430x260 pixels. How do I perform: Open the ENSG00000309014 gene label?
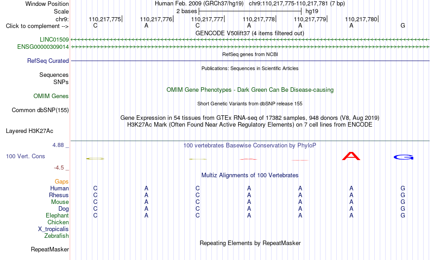[x=43, y=47]
